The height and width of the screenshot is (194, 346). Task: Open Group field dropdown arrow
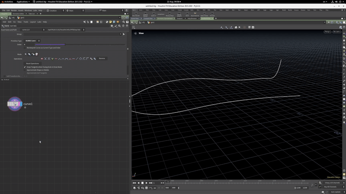point(121,34)
